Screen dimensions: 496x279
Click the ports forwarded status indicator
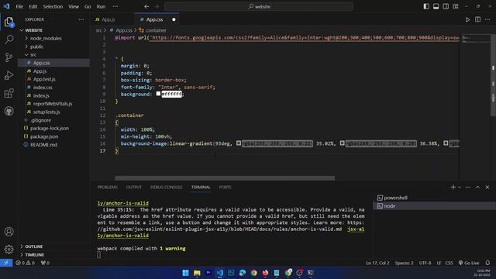pos(45,263)
